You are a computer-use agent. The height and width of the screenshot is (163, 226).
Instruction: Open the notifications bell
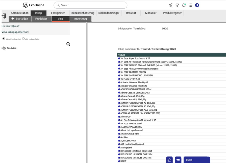(x=184, y=5)
